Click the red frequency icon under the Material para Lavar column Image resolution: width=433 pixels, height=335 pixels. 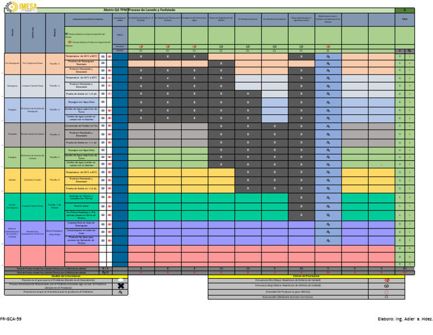coord(328,47)
